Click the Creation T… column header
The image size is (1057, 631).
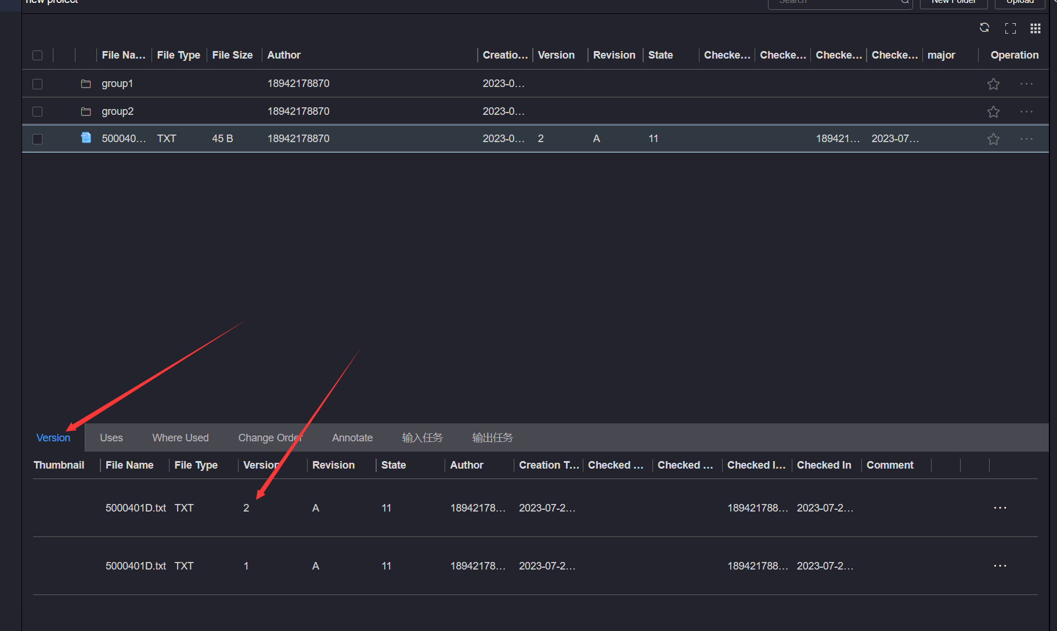pyautogui.click(x=549, y=465)
